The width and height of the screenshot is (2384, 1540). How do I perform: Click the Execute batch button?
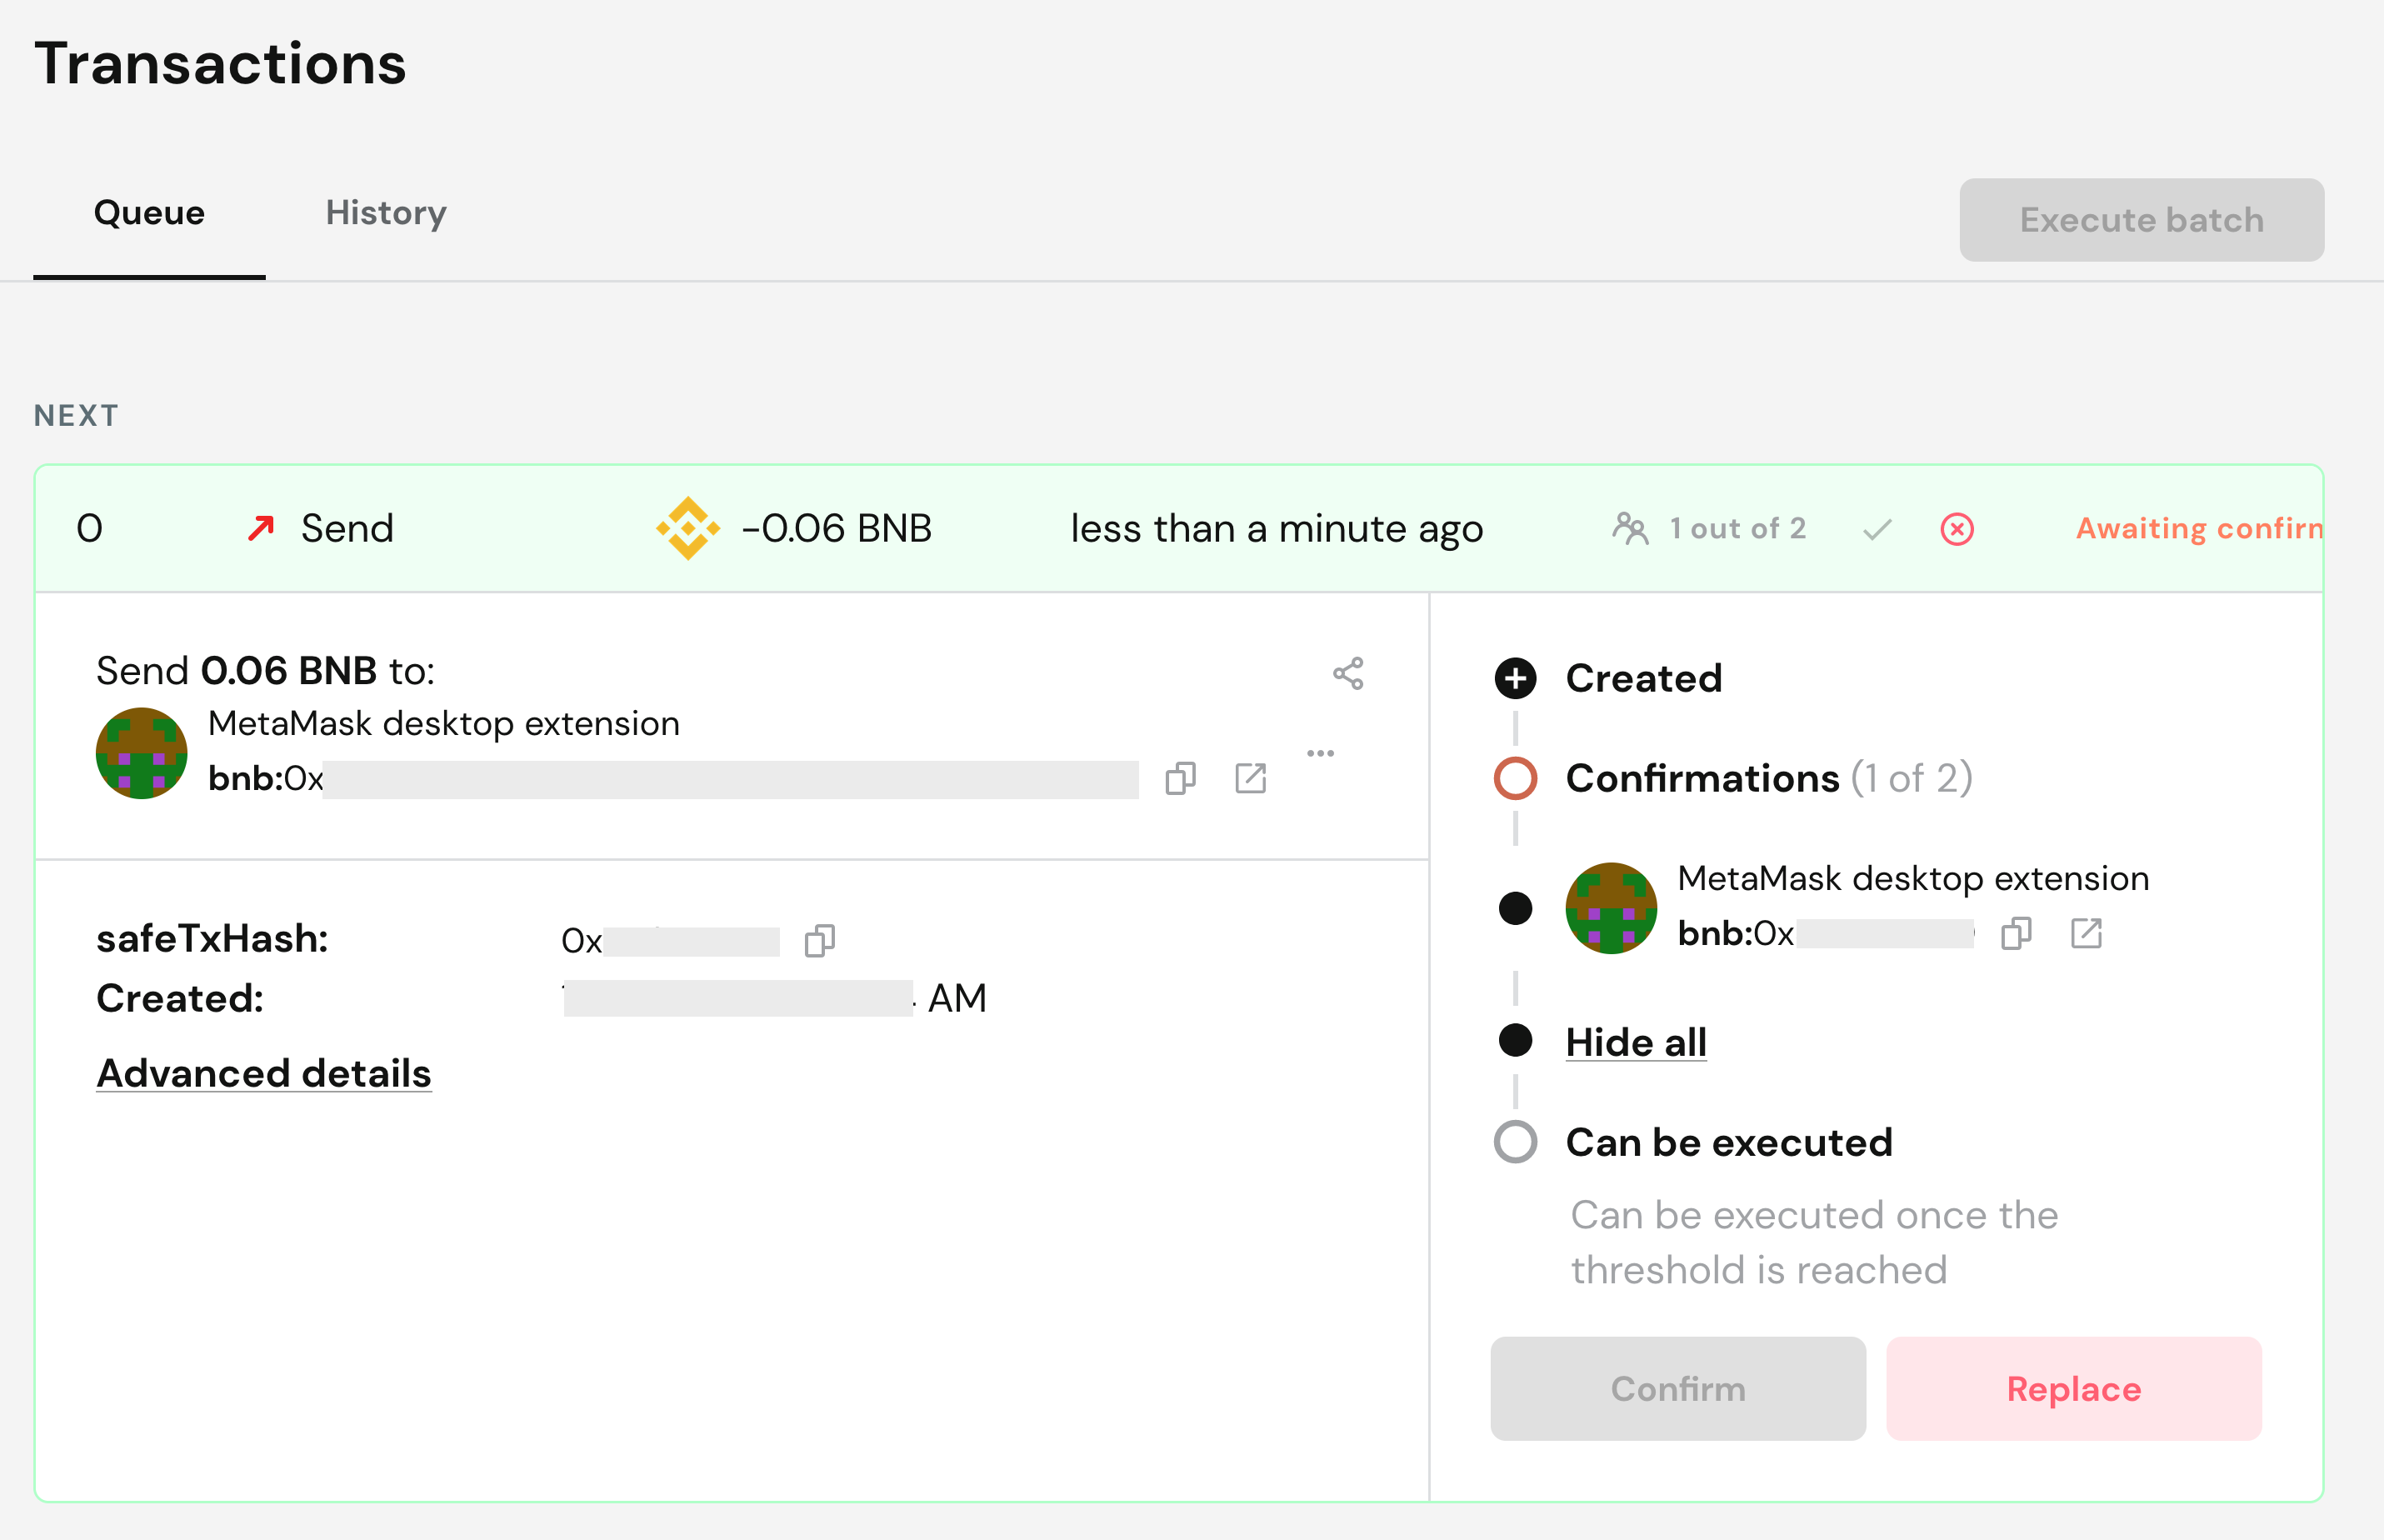pyautogui.click(x=2141, y=220)
